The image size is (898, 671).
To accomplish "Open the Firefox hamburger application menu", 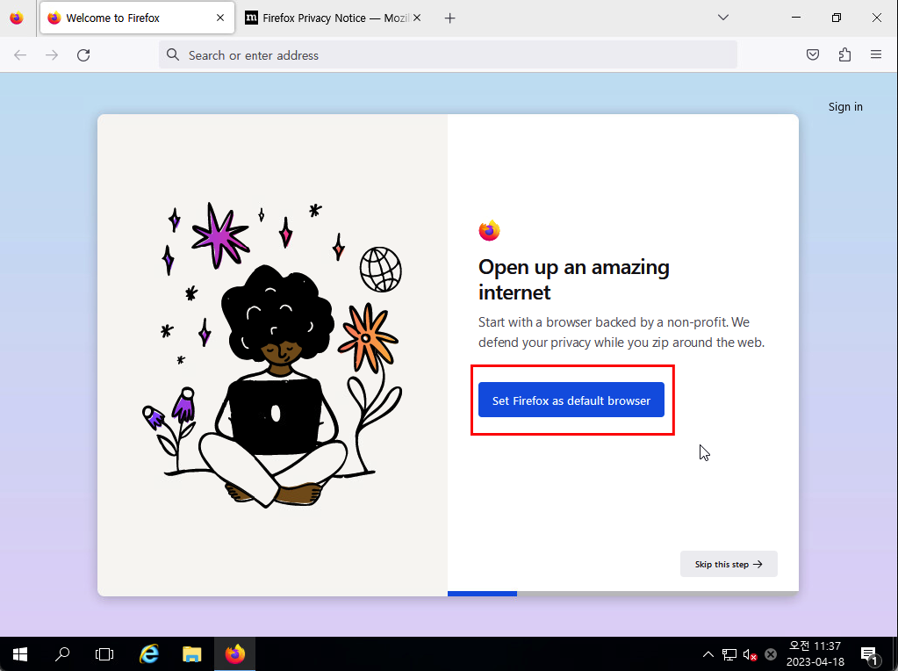I will click(x=876, y=55).
